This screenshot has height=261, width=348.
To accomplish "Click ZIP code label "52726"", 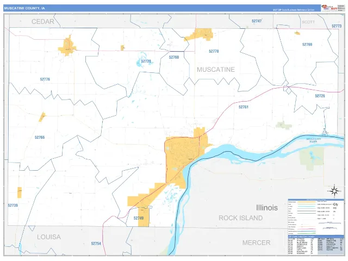I will coord(320,96).
